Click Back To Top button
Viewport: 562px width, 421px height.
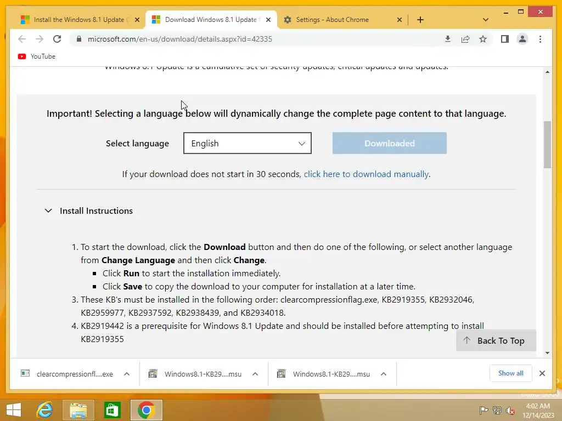[x=496, y=340]
